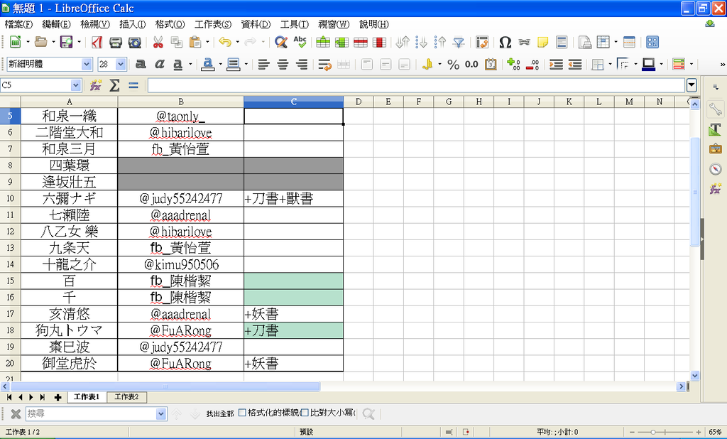Click the Export as PDF icon
727x439 pixels.
click(97, 43)
